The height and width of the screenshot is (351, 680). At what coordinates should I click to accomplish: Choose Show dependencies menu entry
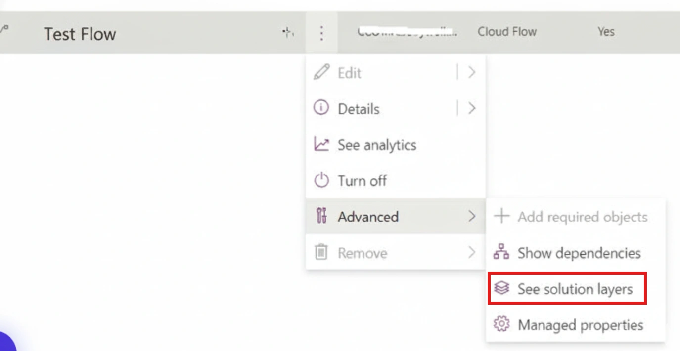click(576, 253)
